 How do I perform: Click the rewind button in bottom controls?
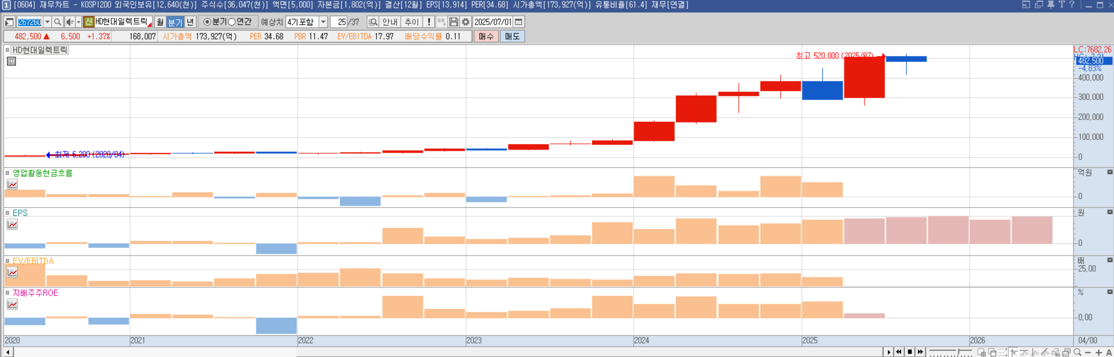click(x=899, y=352)
